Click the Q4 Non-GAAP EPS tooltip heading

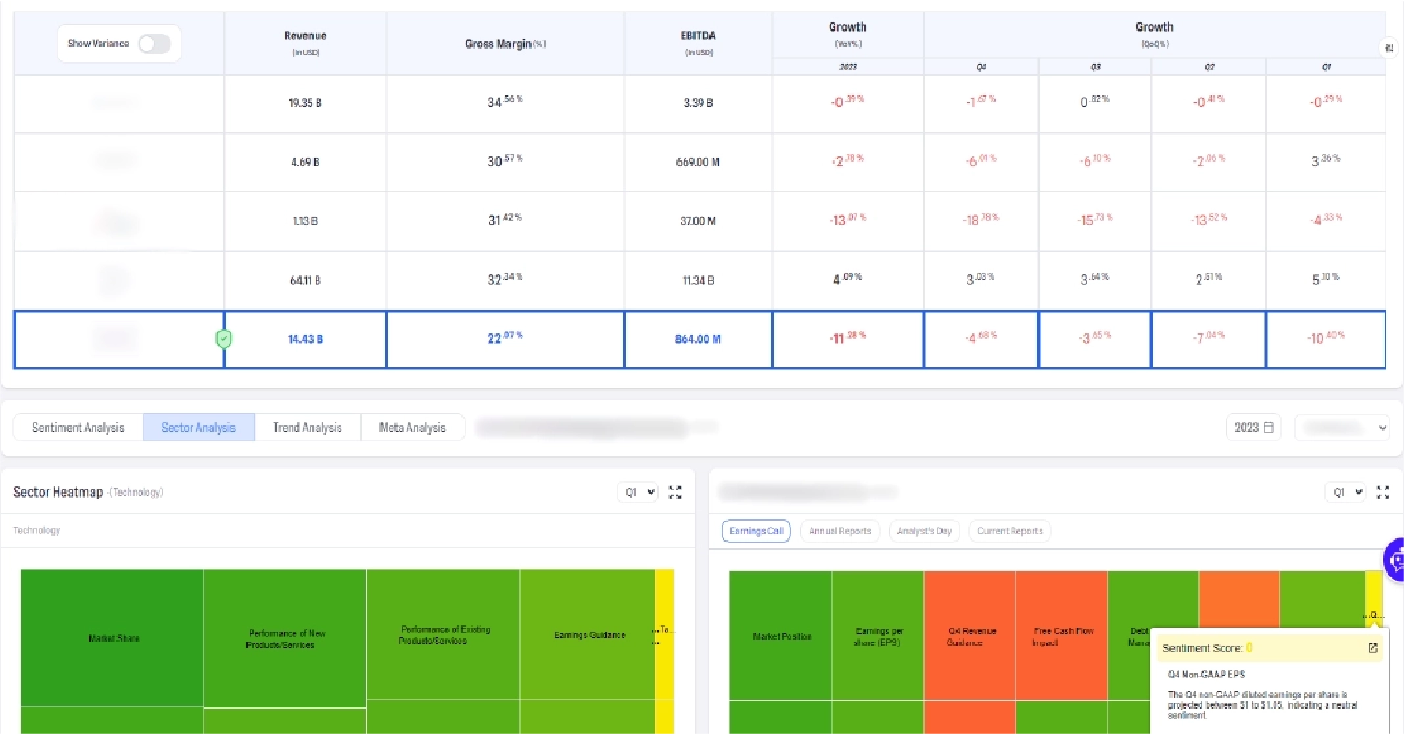(x=1206, y=675)
